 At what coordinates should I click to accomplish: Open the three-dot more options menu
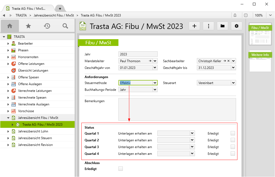208,26
